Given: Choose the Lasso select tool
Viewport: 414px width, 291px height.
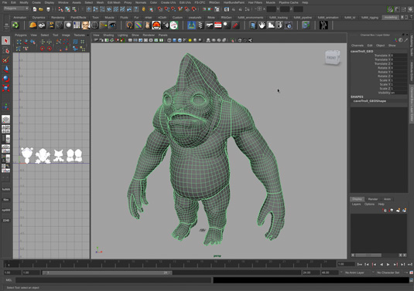Looking at the screenshot, I should click(6, 50).
